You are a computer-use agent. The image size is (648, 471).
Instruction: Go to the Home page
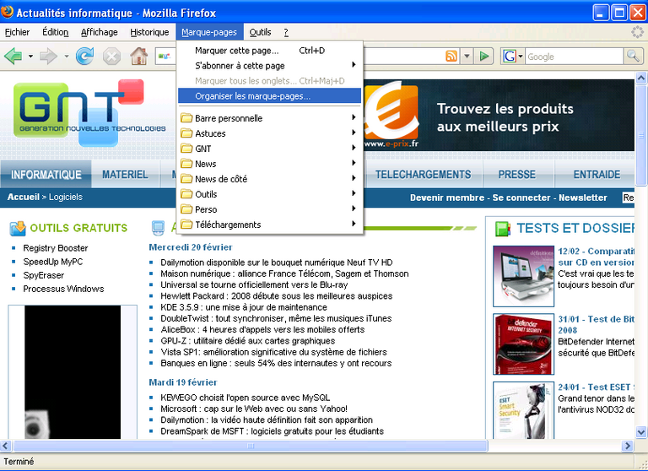pos(139,56)
